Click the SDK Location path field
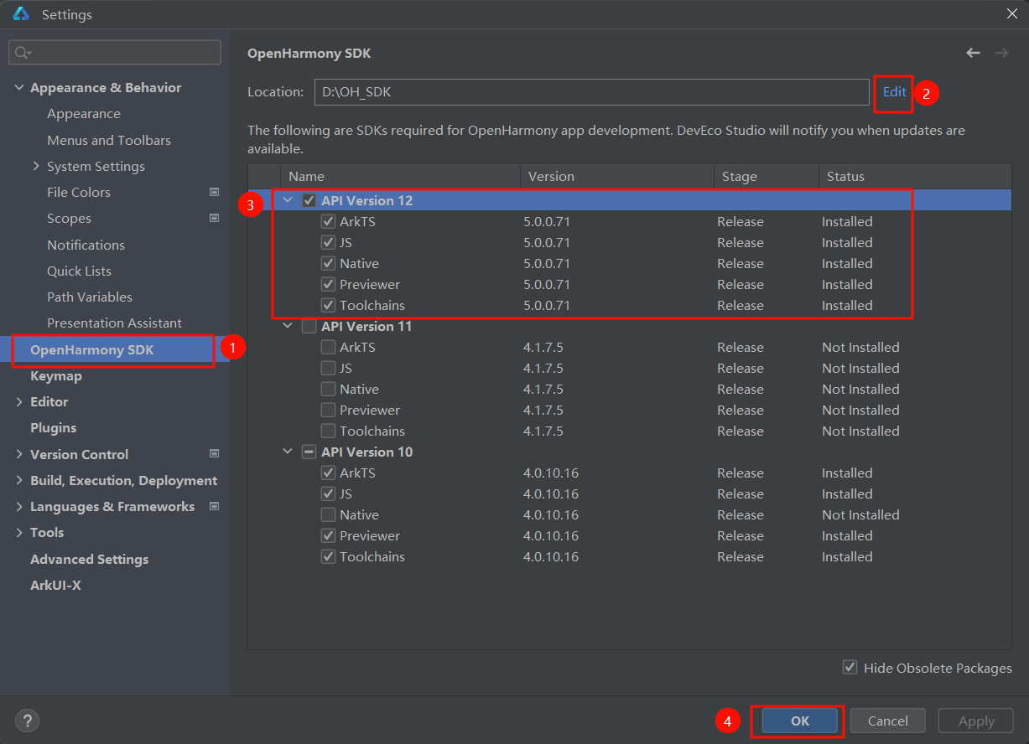1029x744 pixels. pos(592,92)
